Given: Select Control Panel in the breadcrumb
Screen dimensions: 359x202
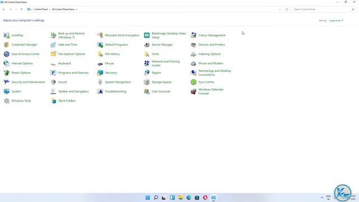Looking at the screenshot, I should click(41, 10).
